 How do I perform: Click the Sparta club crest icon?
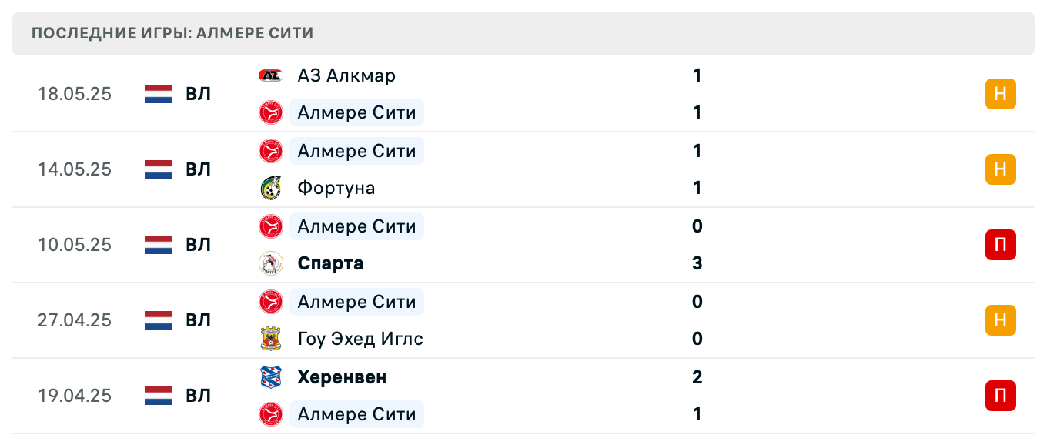[x=271, y=263]
